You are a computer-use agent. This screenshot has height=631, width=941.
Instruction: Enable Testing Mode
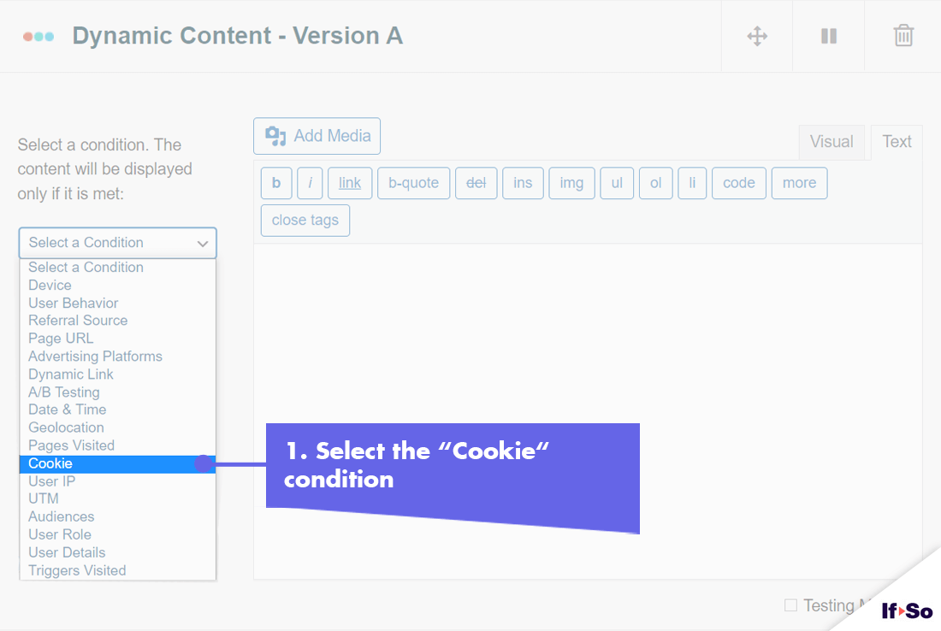pyautogui.click(x=788, y=604)
